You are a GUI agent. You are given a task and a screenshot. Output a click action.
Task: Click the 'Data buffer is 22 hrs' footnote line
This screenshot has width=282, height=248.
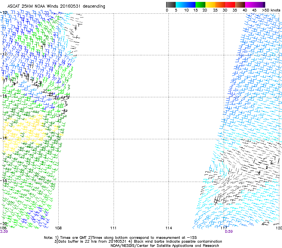pos(138,242)
